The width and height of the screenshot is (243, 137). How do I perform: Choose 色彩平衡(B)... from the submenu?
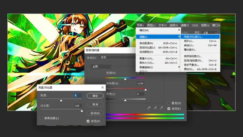coord(200,65)
